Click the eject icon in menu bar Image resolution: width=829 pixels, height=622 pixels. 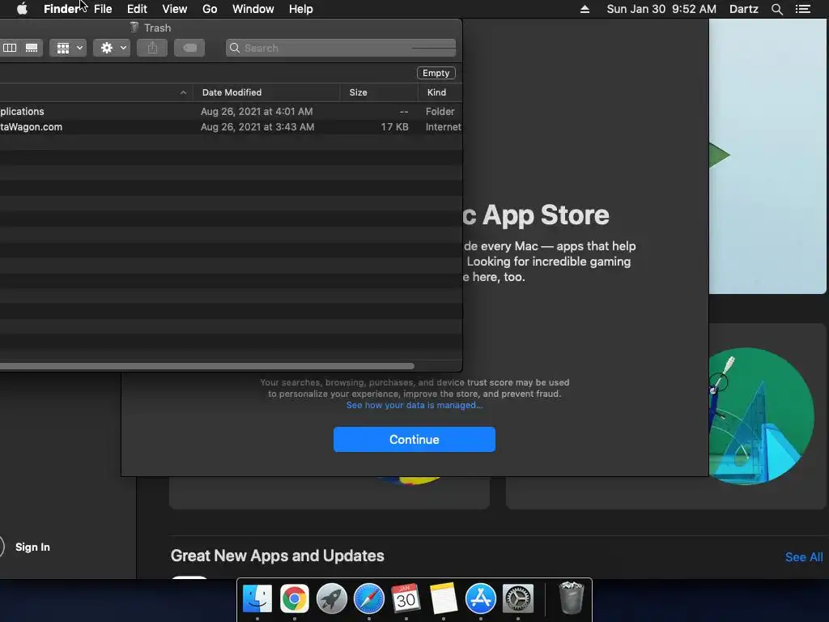tap(585, 9)
